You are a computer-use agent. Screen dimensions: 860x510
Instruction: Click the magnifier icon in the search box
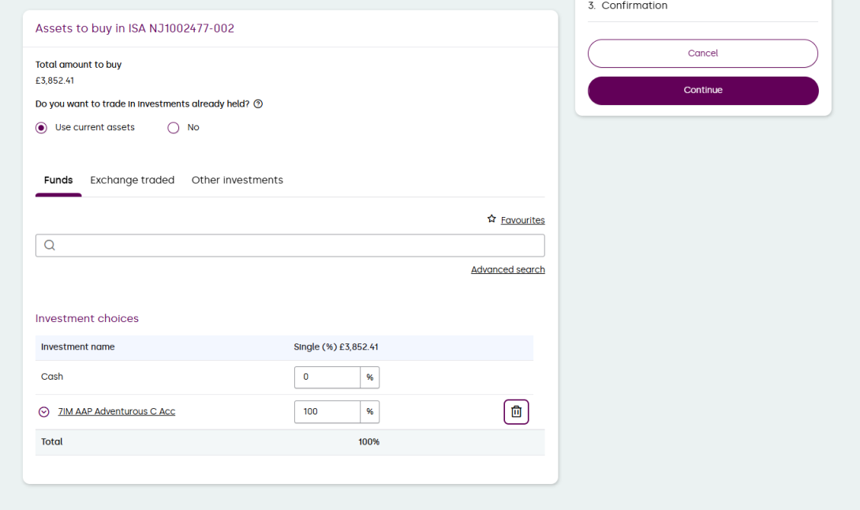(50, 246)
